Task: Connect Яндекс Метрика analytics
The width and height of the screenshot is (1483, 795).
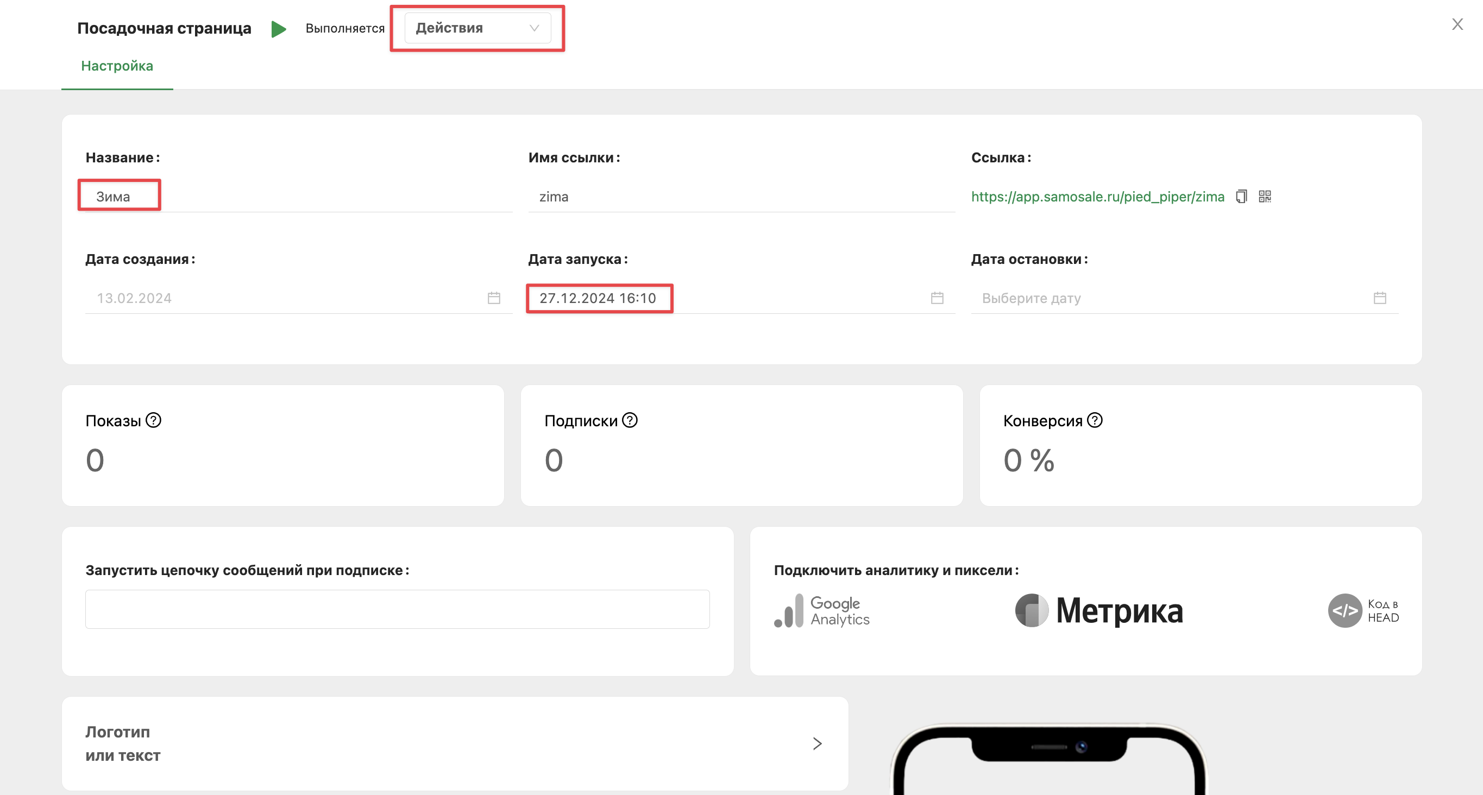Action: click(x=1098, y=611)
